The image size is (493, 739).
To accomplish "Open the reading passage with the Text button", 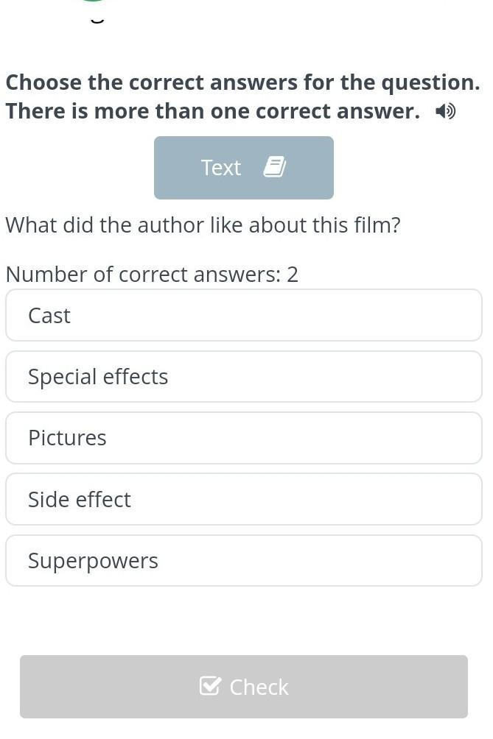I will [x=243, y=168].
